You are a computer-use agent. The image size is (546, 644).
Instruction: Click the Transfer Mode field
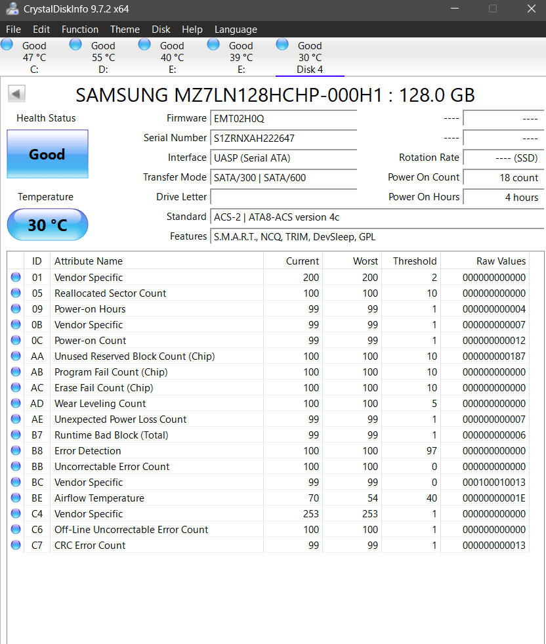(x=283, y=178)
